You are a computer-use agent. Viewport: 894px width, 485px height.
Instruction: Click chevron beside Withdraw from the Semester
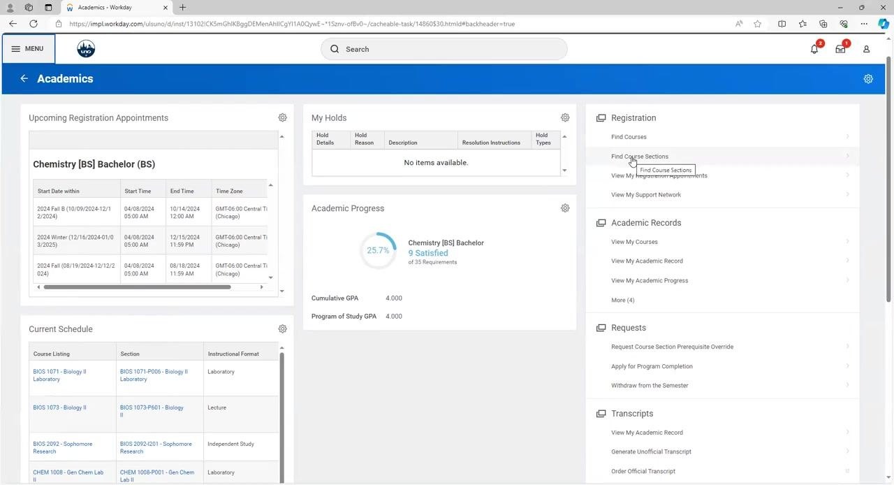tap(848, 385)
